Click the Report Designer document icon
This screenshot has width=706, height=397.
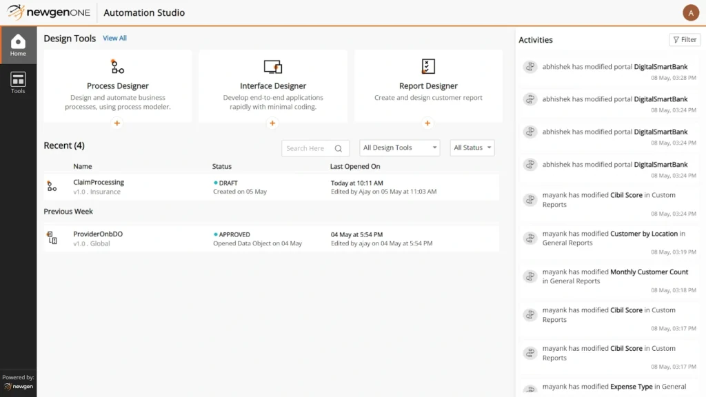(x=427, y=65)
